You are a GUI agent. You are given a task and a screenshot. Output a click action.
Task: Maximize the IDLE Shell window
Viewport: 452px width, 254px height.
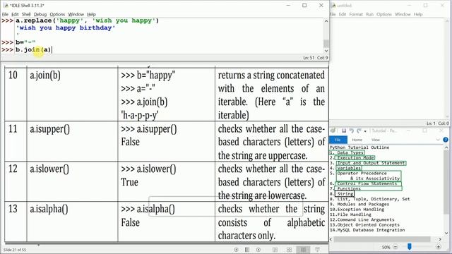(x=304, y=5)
